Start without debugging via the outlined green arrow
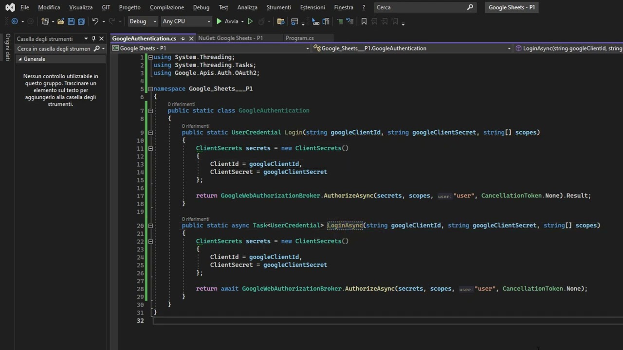This screenshot has width=623, height=350. pos(250,21)
